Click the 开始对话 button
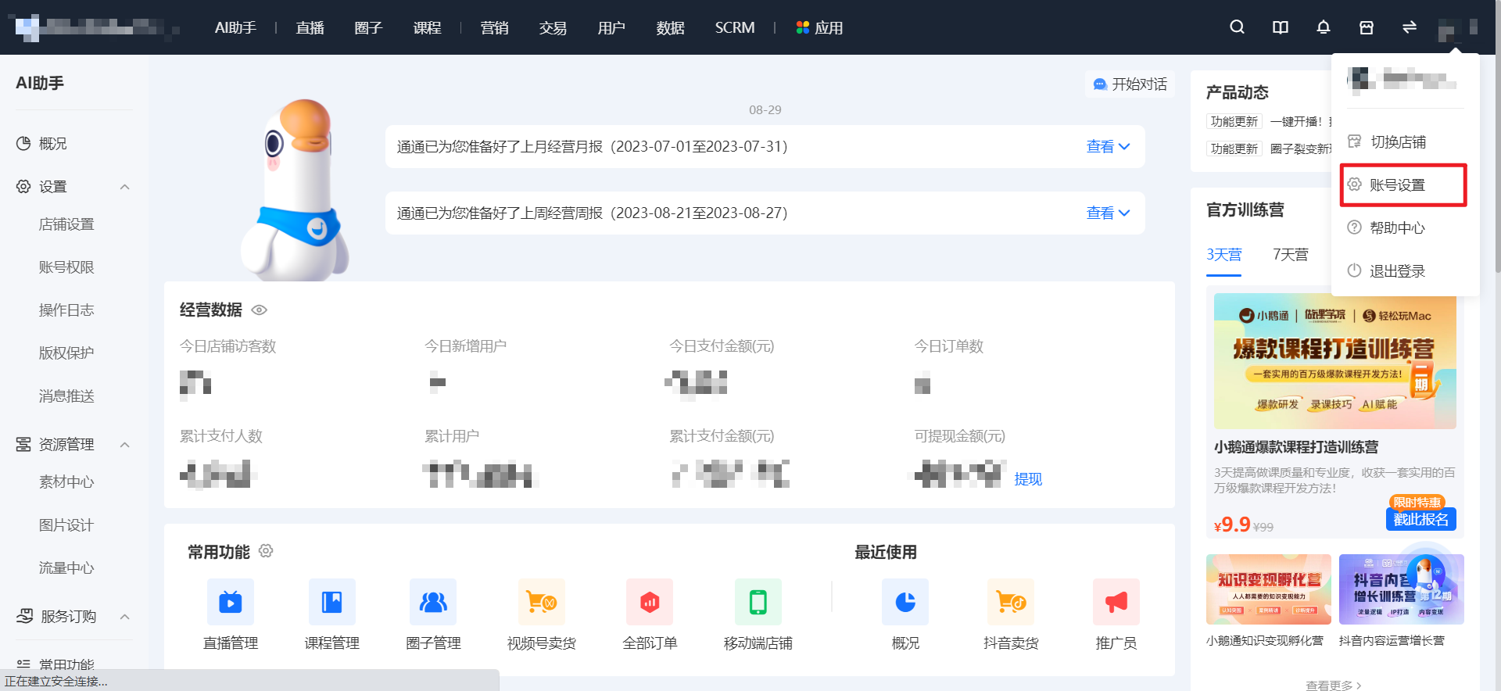The image size is (1501, 691). click(x=1130, y=84)
